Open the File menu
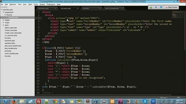 coord(2,4)
